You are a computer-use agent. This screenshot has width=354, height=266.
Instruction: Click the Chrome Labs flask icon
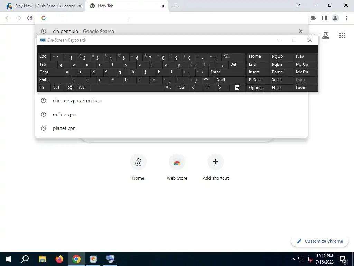(326, 36)
